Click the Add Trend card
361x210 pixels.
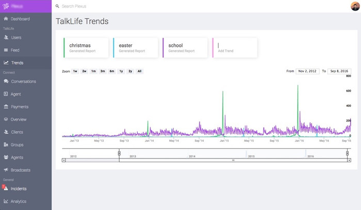pyautogui.click(x=235, y=47)
